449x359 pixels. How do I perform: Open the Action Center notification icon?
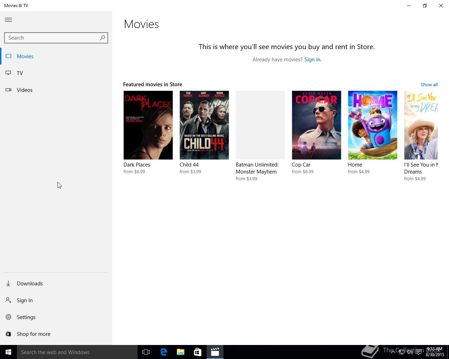418,352
